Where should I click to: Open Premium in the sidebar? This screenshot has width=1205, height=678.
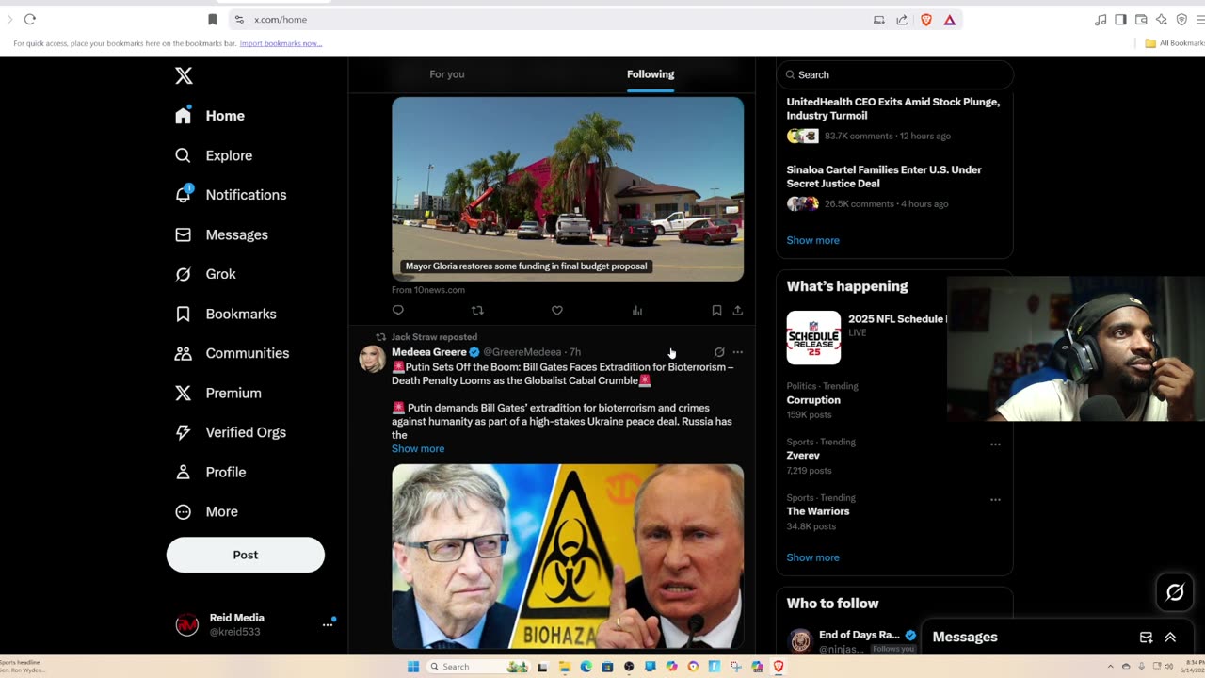tap(218, 393)
